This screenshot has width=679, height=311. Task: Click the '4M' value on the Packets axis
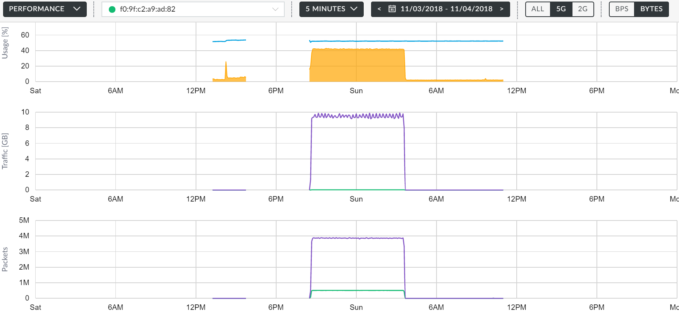click(24, 236)
